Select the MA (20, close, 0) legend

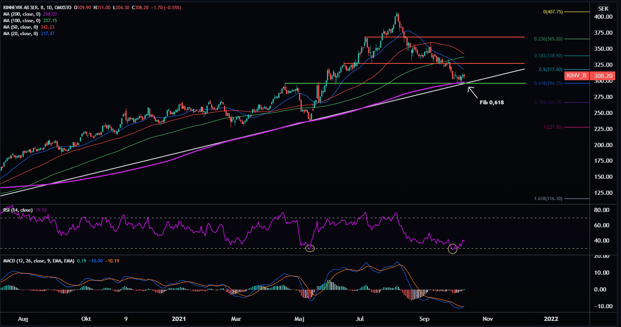coord(21,34)
